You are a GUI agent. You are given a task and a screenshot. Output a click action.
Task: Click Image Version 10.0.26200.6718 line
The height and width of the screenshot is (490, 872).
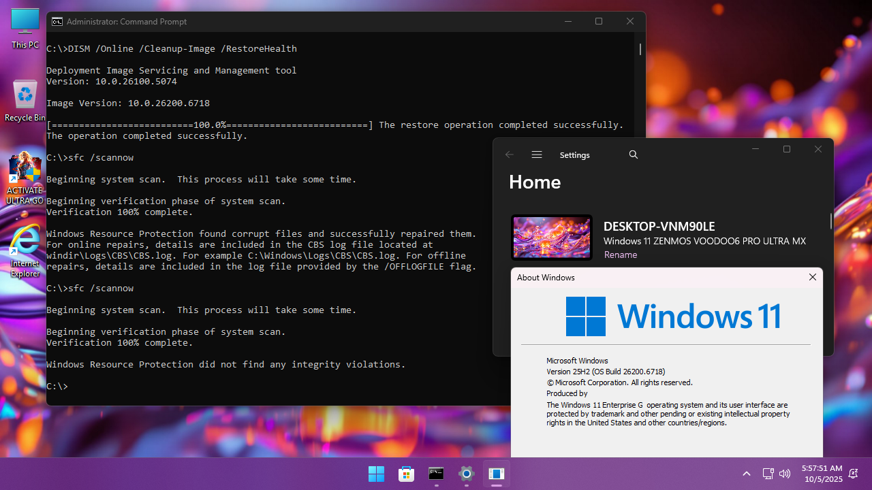click(128, 103)
